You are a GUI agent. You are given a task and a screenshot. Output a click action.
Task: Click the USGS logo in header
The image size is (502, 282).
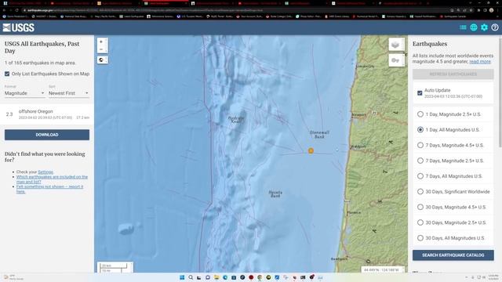point(19,27)
